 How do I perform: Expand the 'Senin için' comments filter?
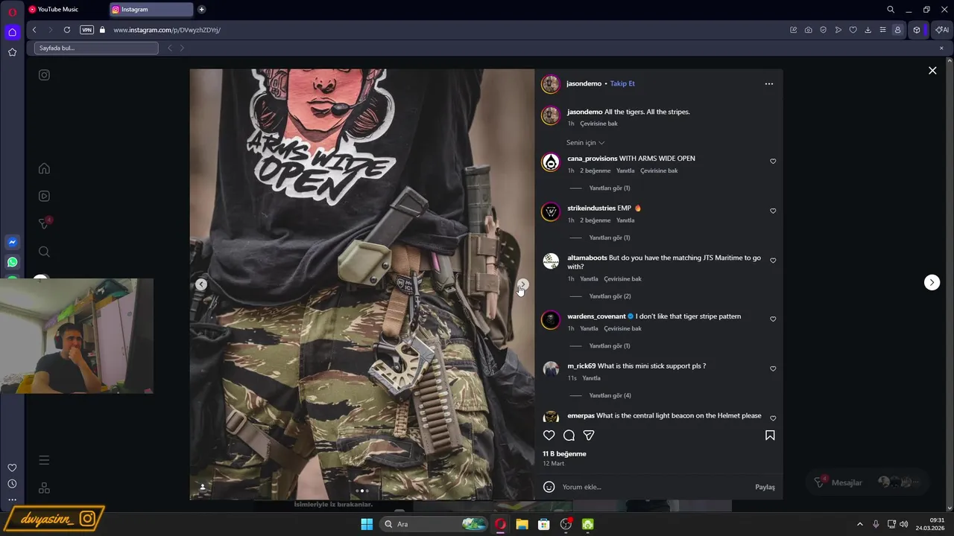pos(585,143)
